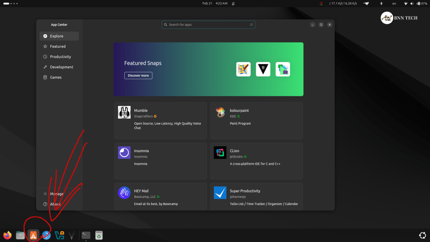This screenshot has height=242, width=430.
Task: Open the middle featured snap with black icon
Action: pyautogui.click(x=263, y=69)
